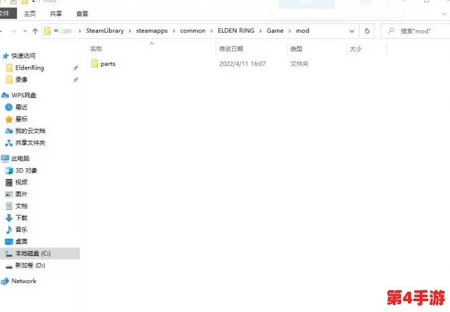Open the 查看 ribbon tab
This screenshot has width=450, height=312.
coord(82,14)
